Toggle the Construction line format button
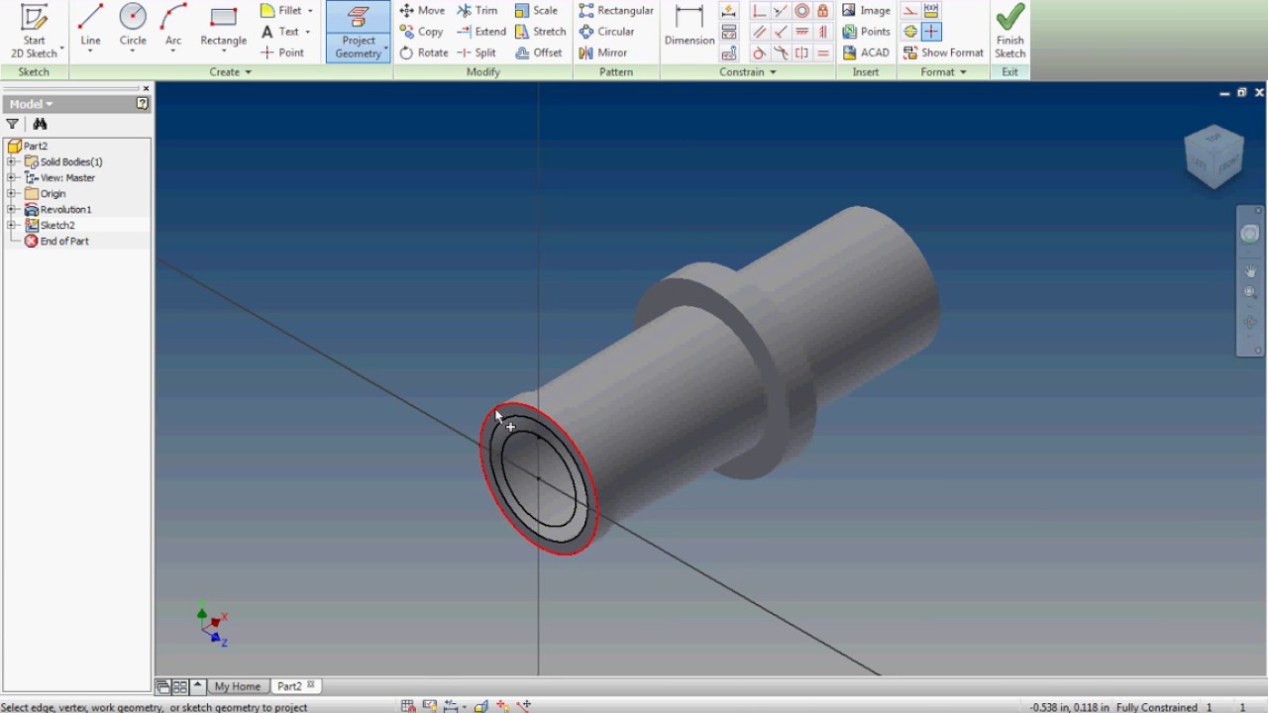The image size is (1268, 713). [909, 11]
